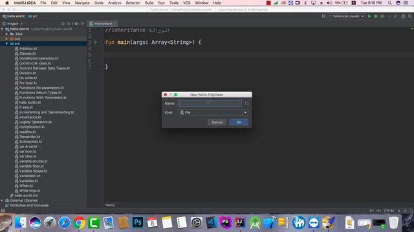Click Search Everywhere magnifier in IntelliJ toolbar
The width and height of the screenshot is (414, 232).
pos(409,16)
